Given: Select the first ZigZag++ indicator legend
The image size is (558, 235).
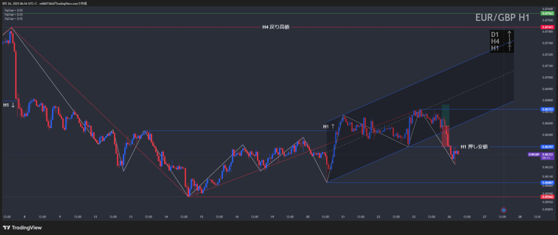Looking at the screenshot, I should (x=13, y=10).
